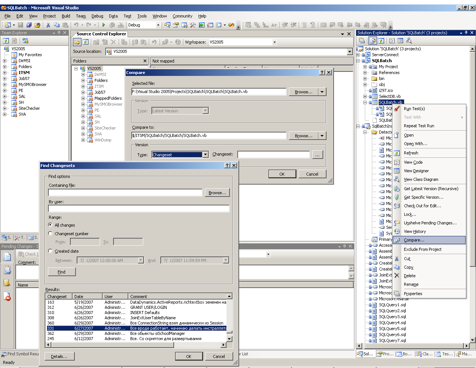Click the Changeset number input in Compare dialog
Image resolution: width=476 pixels, height=368 pixels.
click(x=273, y=154)
